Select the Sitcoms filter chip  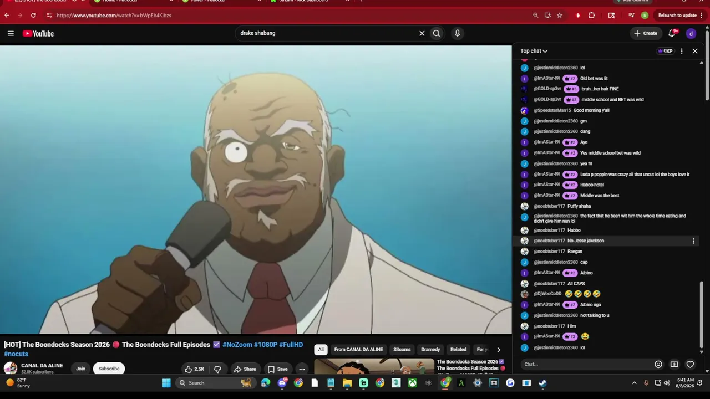coord(402,350)
